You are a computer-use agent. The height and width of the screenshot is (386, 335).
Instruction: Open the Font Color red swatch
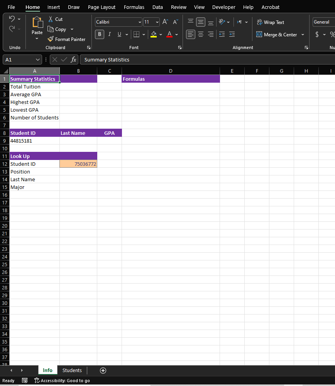(169, 34)
